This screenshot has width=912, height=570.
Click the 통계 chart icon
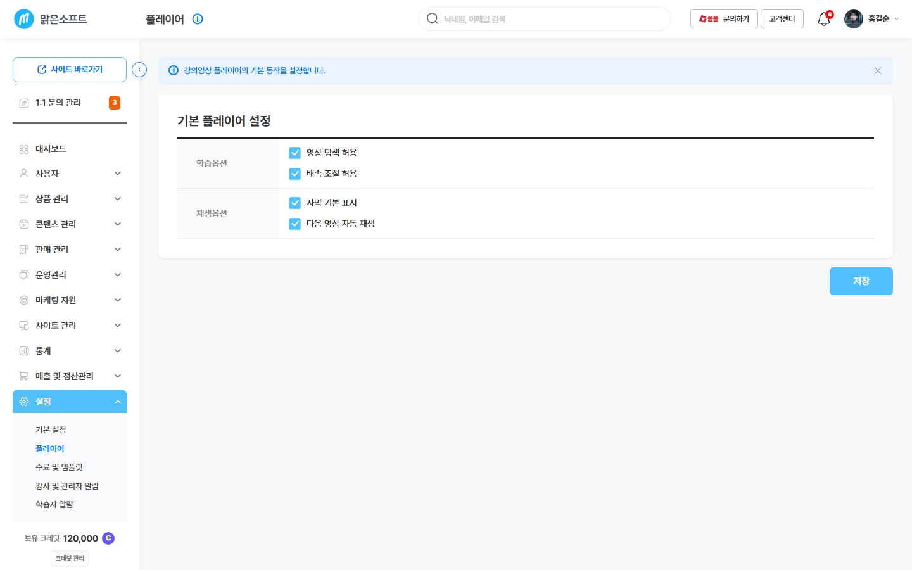(x=24, y=351)
